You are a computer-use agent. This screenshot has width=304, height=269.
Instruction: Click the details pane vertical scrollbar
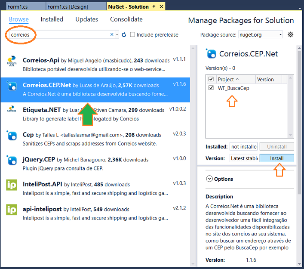[x=299, y=122]
